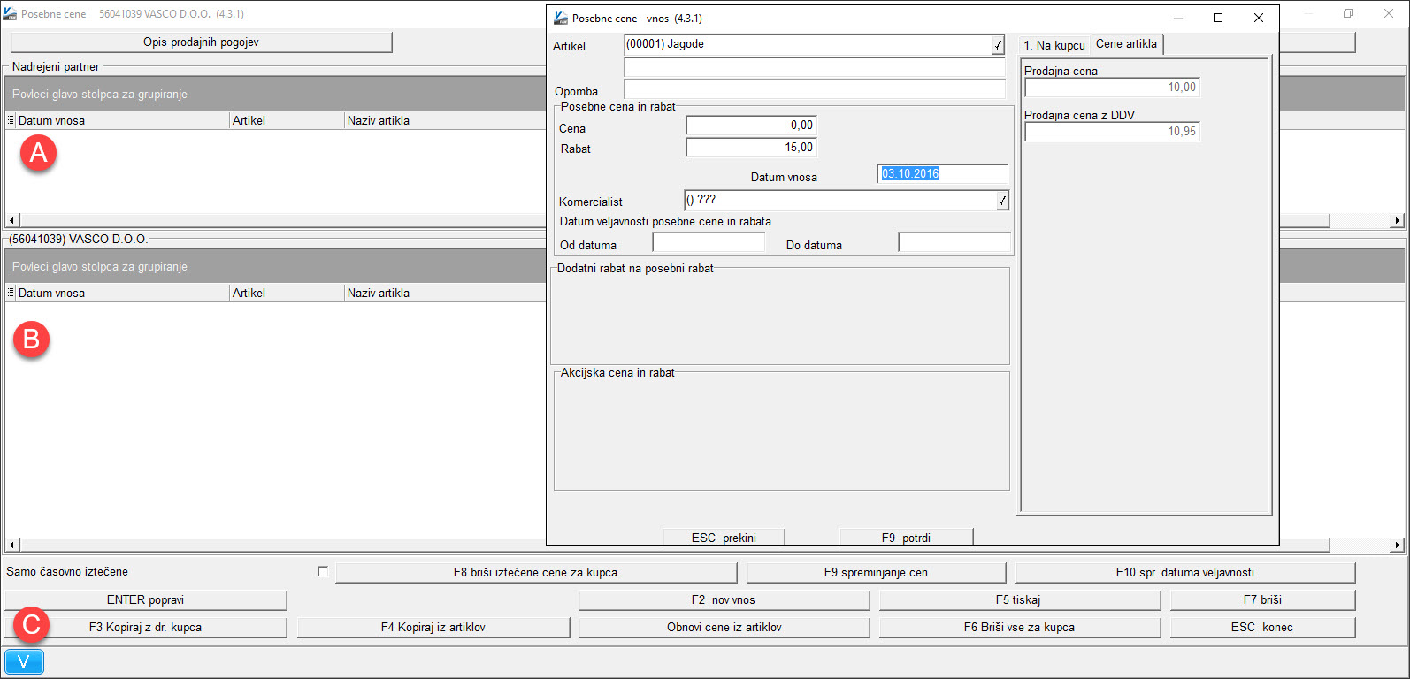Image resolution: width=1410 pixels, height=679 pixels.
Task: Click F4 Kopiraj iz artiklov button
Action: 433,627
